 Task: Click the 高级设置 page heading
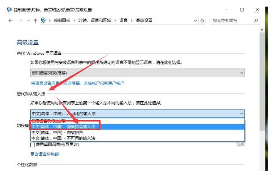(x=28, y=43)
